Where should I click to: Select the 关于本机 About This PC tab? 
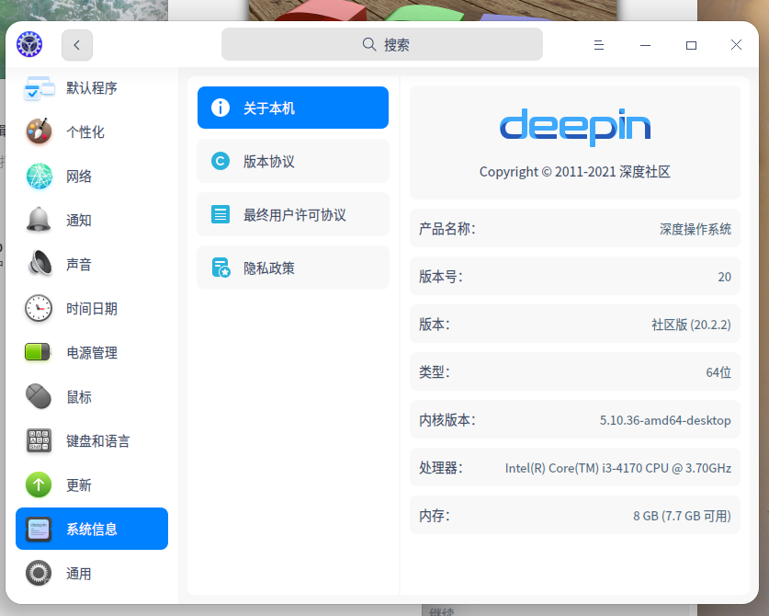pos(293,108)
